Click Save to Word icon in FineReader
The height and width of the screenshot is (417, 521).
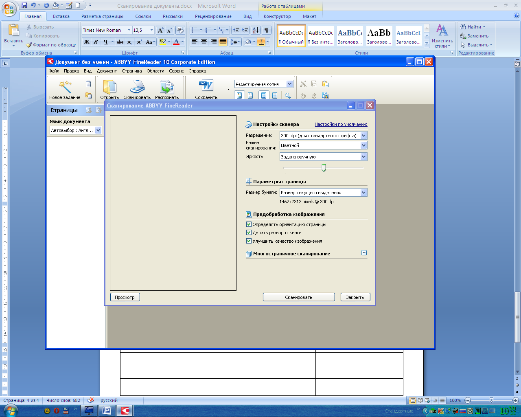(206, 86)
